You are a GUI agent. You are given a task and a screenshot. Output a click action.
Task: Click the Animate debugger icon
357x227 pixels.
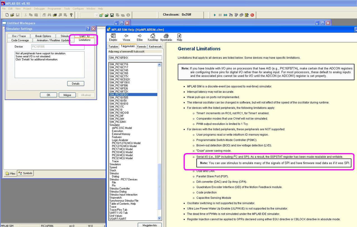click(225, 15)
